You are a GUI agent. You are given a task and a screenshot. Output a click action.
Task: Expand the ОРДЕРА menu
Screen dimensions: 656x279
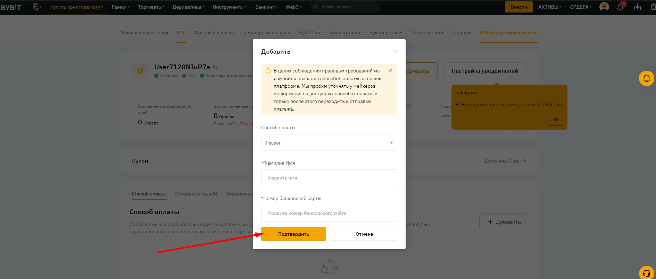click(x=581, y=7)
